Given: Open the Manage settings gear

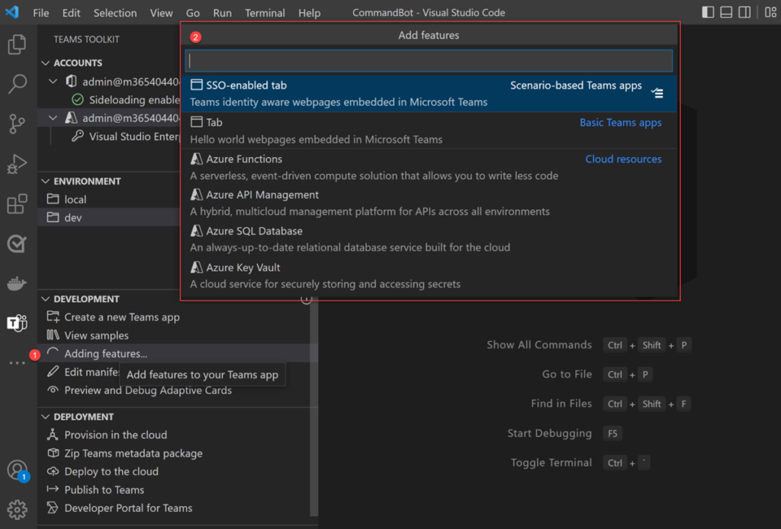Looking at the screenshot, I should click(x=17, y=509).
